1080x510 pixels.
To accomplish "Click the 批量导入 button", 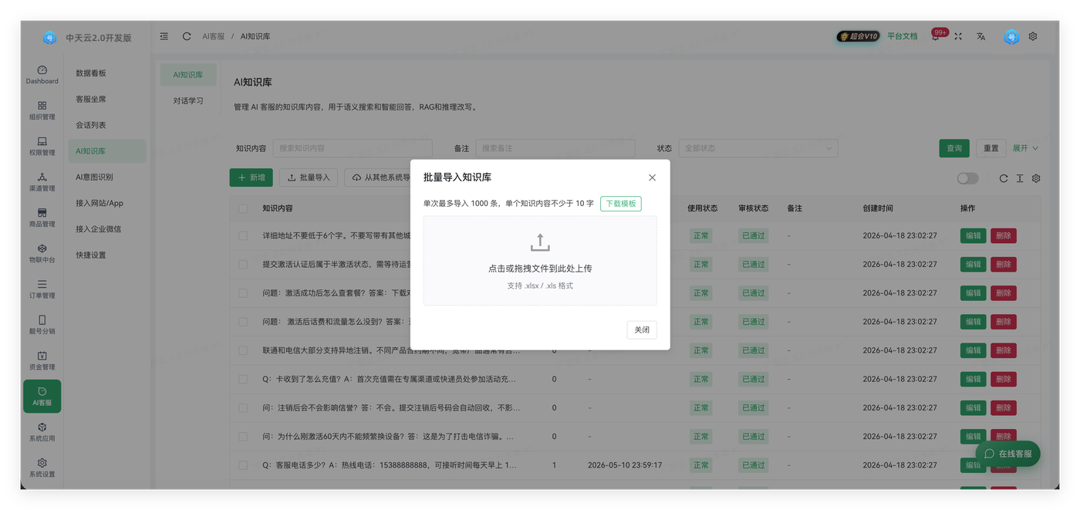I will click(x=309, y=177).
